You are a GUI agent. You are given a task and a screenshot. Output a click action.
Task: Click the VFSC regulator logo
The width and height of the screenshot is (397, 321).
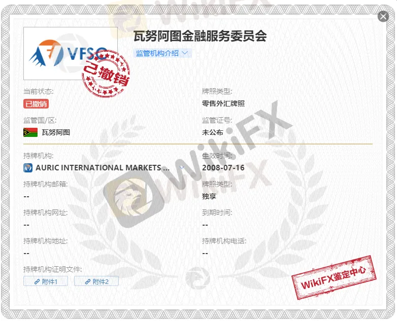(x=71, y=53)
